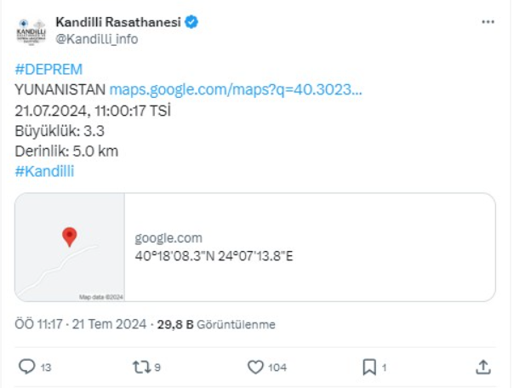Repost this tweet using the retweet icon

[141, 367]
